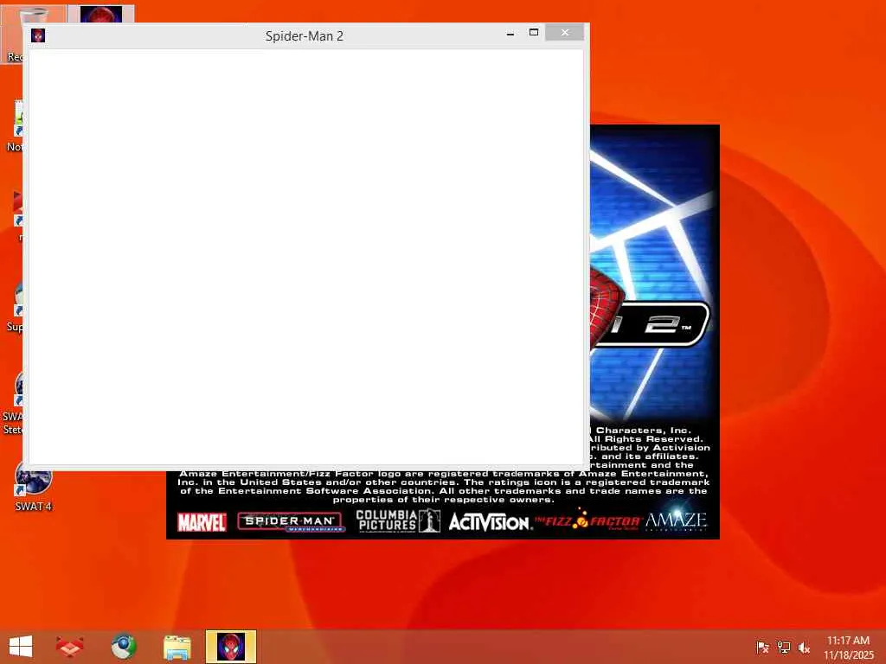Open the network status tray icon

point(784,648)
